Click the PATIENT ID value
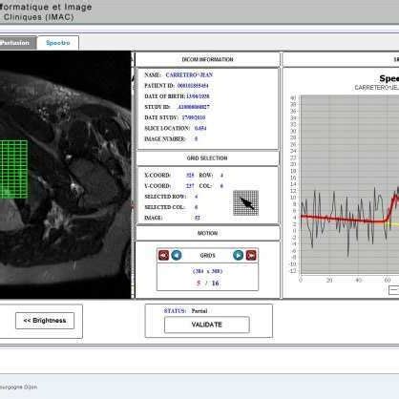This screenshot has height=399, width=399. tap(193, 86)
